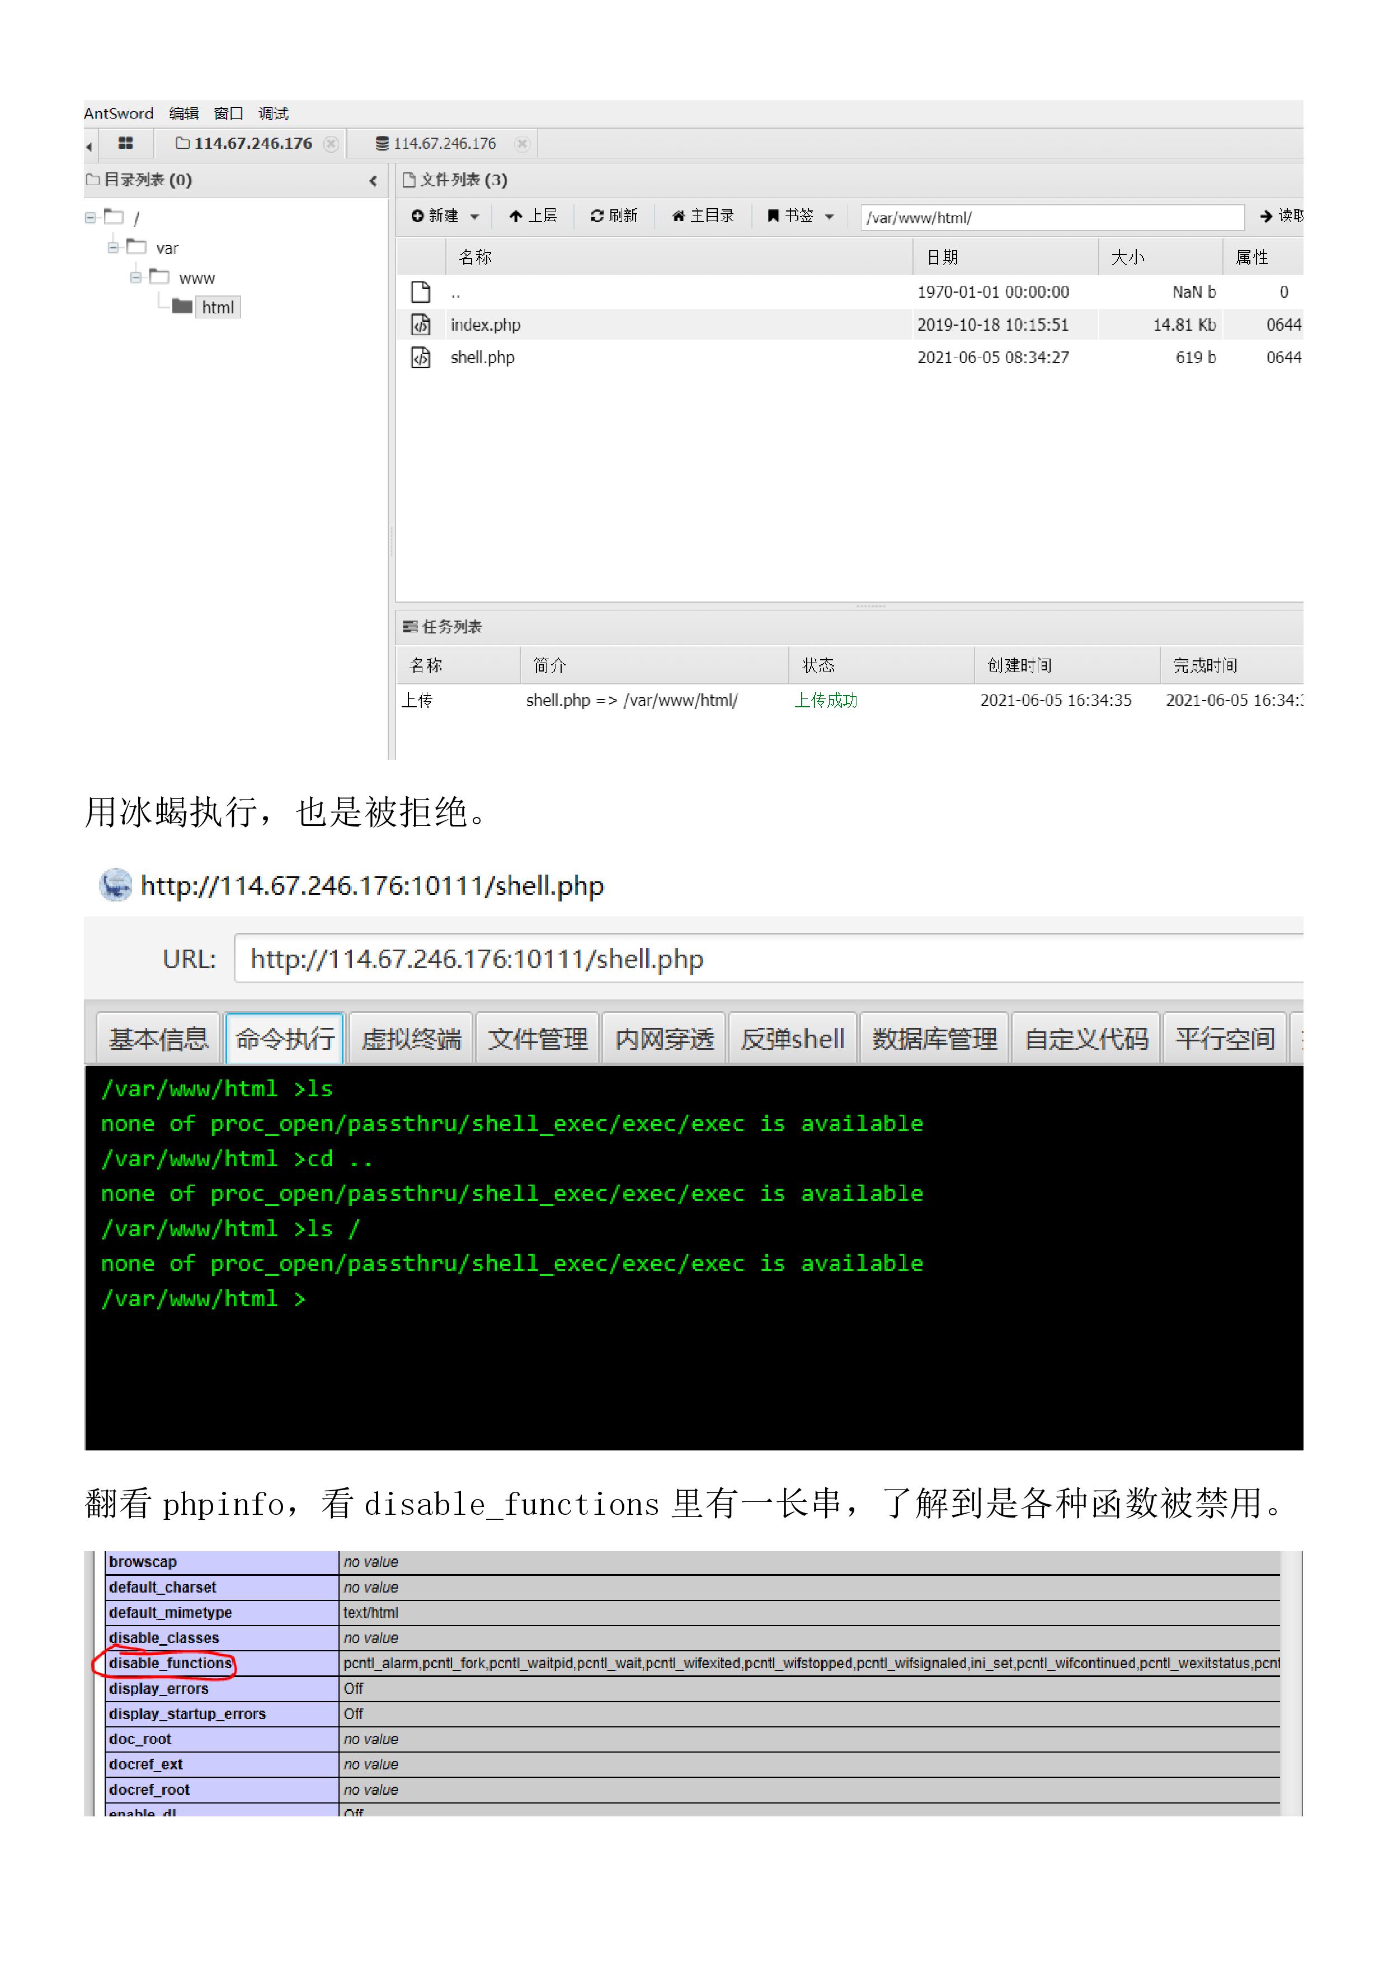
Task: Select the var folder in tree
Action: (167, 249)
